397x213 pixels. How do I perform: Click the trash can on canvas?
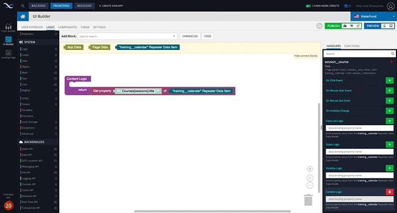pos(308,200)
